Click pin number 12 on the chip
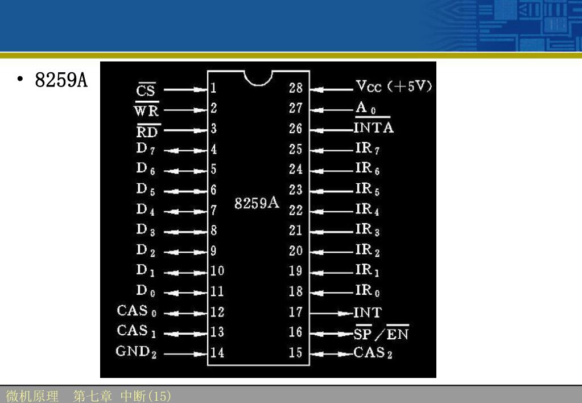This screenshot has width=582, height=403. point(217,312)
